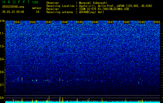Click the 0.8 frequency axis label
The image size is (163, 103).
click(x=2, y=72)
